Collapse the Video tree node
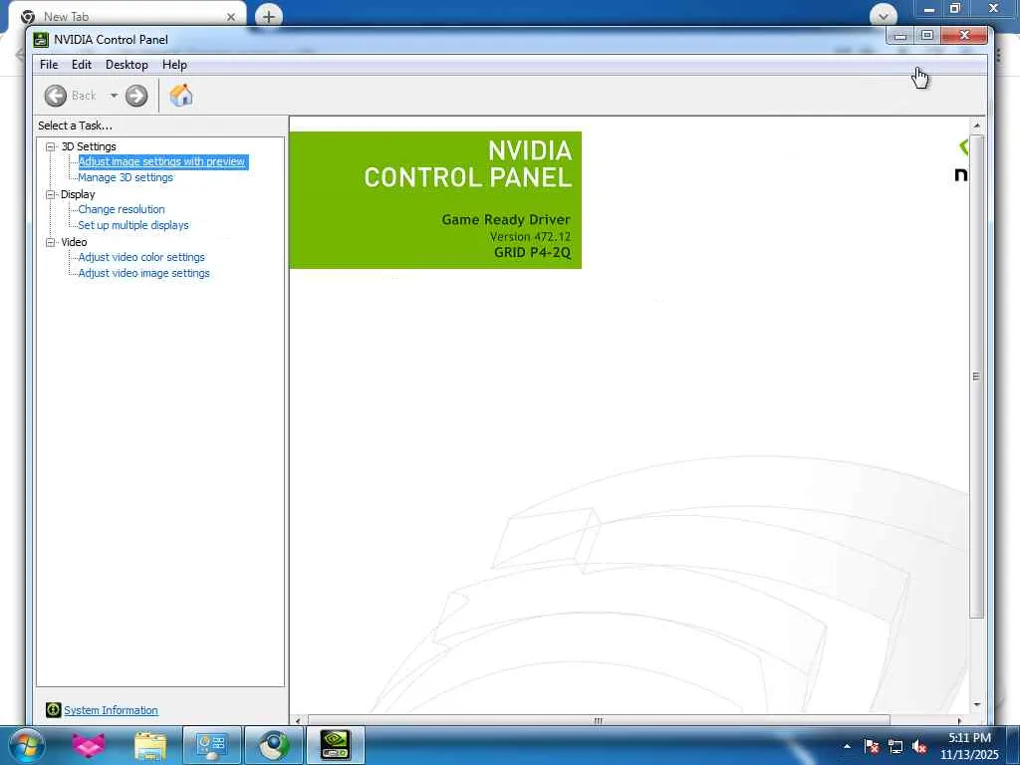 (x=51, y=243)
